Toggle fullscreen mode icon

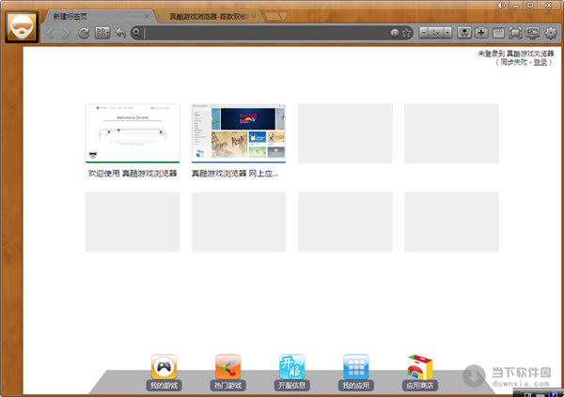515,33
